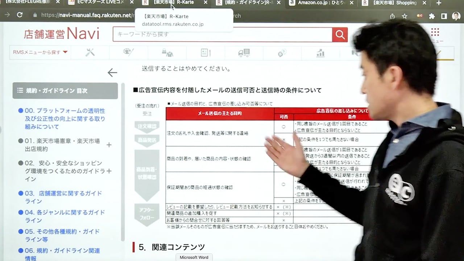Image resolution: width=464 pixels, height=261 pixels.
Task: Reload the page in the browser
Action: click(x=20, y=15)
